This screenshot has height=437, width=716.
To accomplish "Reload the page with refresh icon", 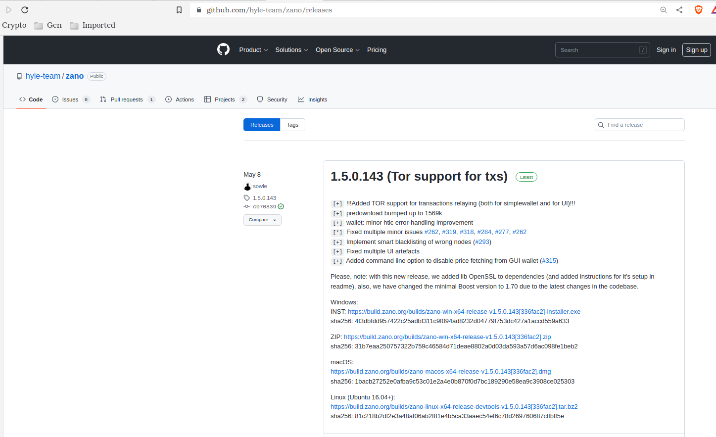I will (25, 10).
